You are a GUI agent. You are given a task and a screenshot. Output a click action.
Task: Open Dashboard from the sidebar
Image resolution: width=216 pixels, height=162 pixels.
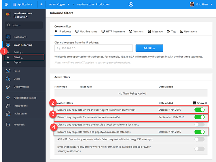[x=20, y=37]
